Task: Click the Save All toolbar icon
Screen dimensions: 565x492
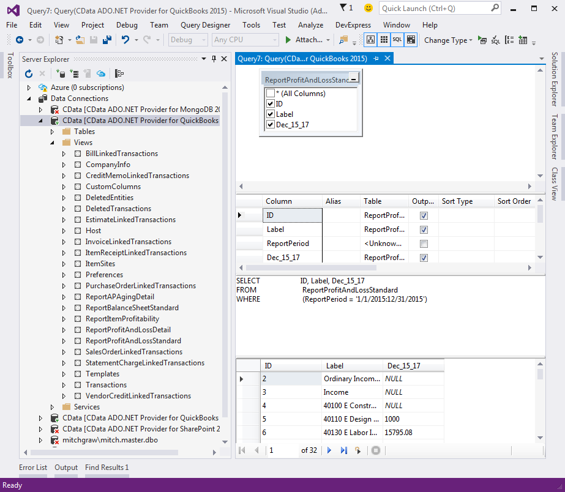Action: (107, 40)
